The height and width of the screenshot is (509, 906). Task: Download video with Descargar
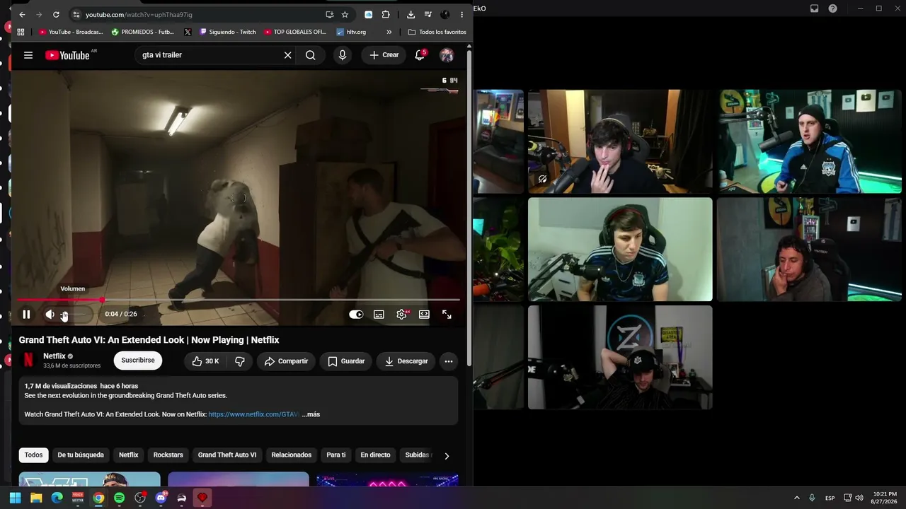coord(406,361)
